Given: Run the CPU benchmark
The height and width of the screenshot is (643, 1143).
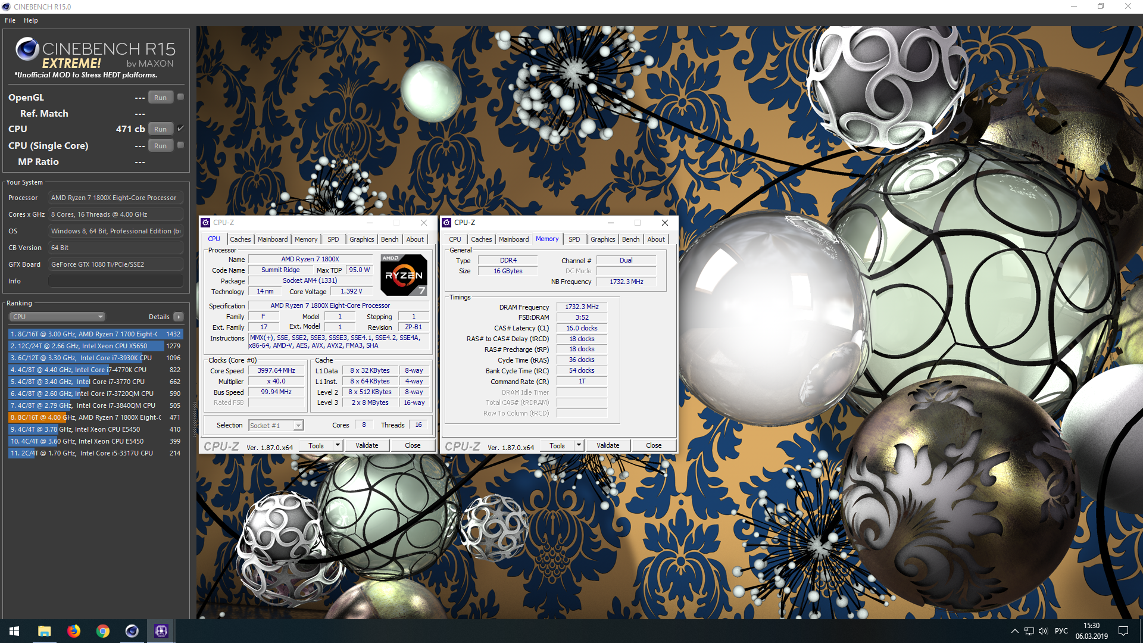Looking at the screenshot, I should click(161, 129).
